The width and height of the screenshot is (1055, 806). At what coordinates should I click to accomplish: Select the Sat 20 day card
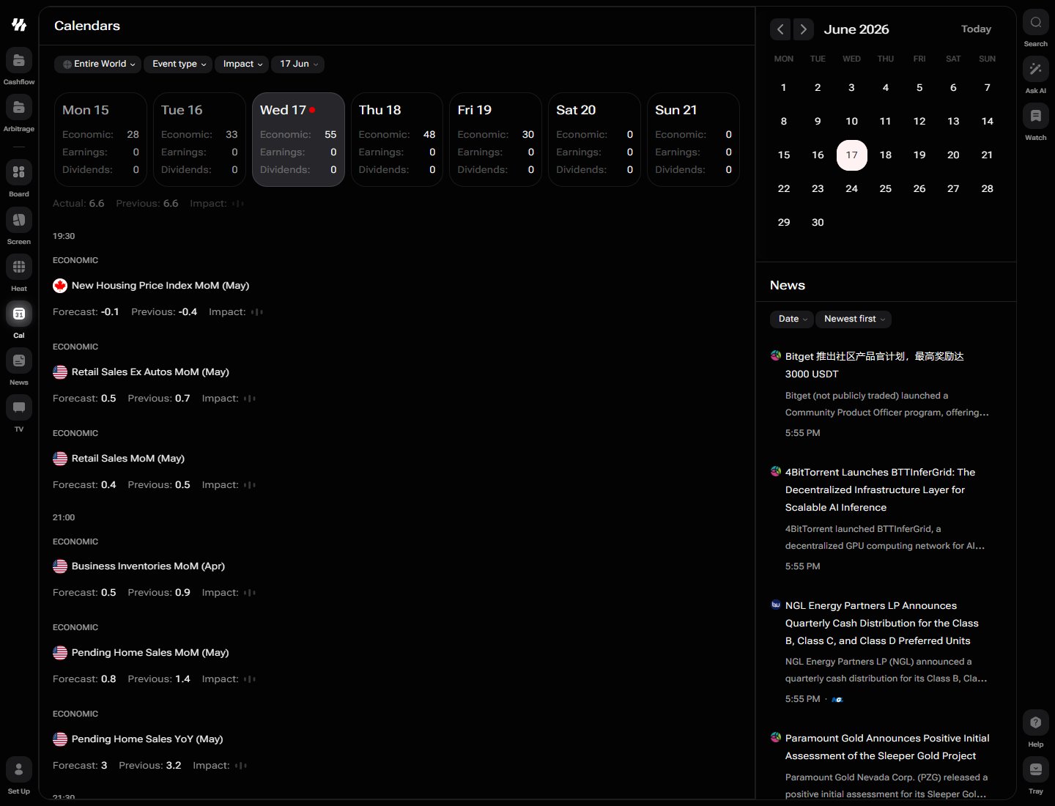[x=594, y=139]
